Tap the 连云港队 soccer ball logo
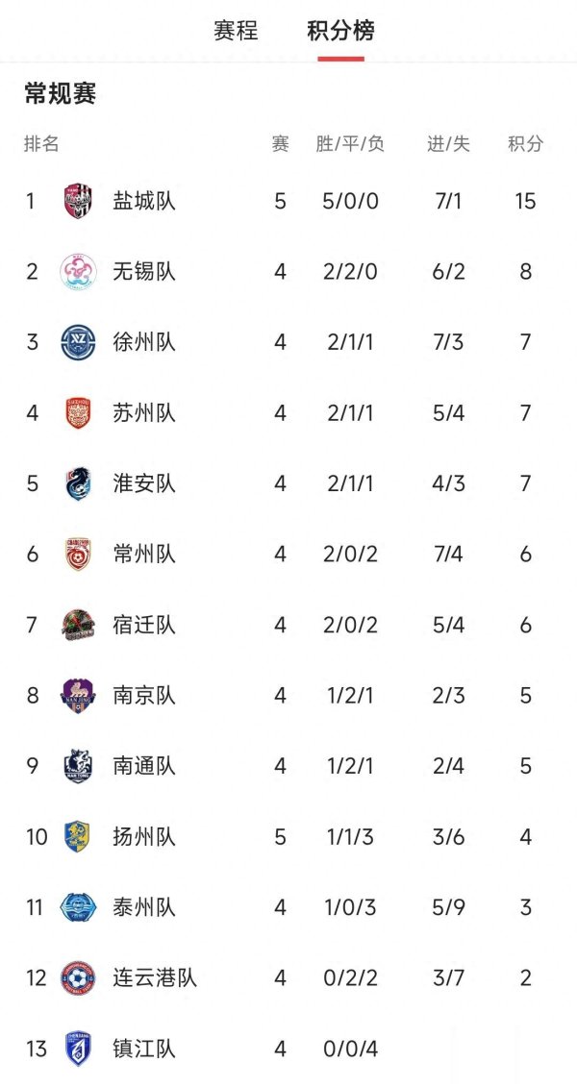This screenshot has width=577, height=1087. [x=78, y=978]
